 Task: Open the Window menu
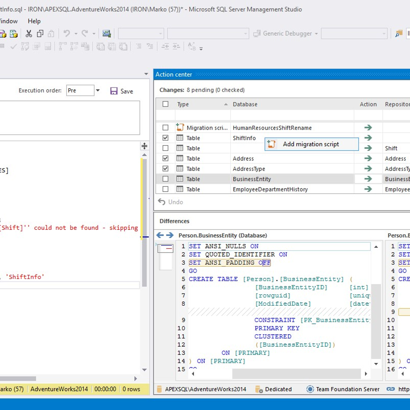pos(8,21)
